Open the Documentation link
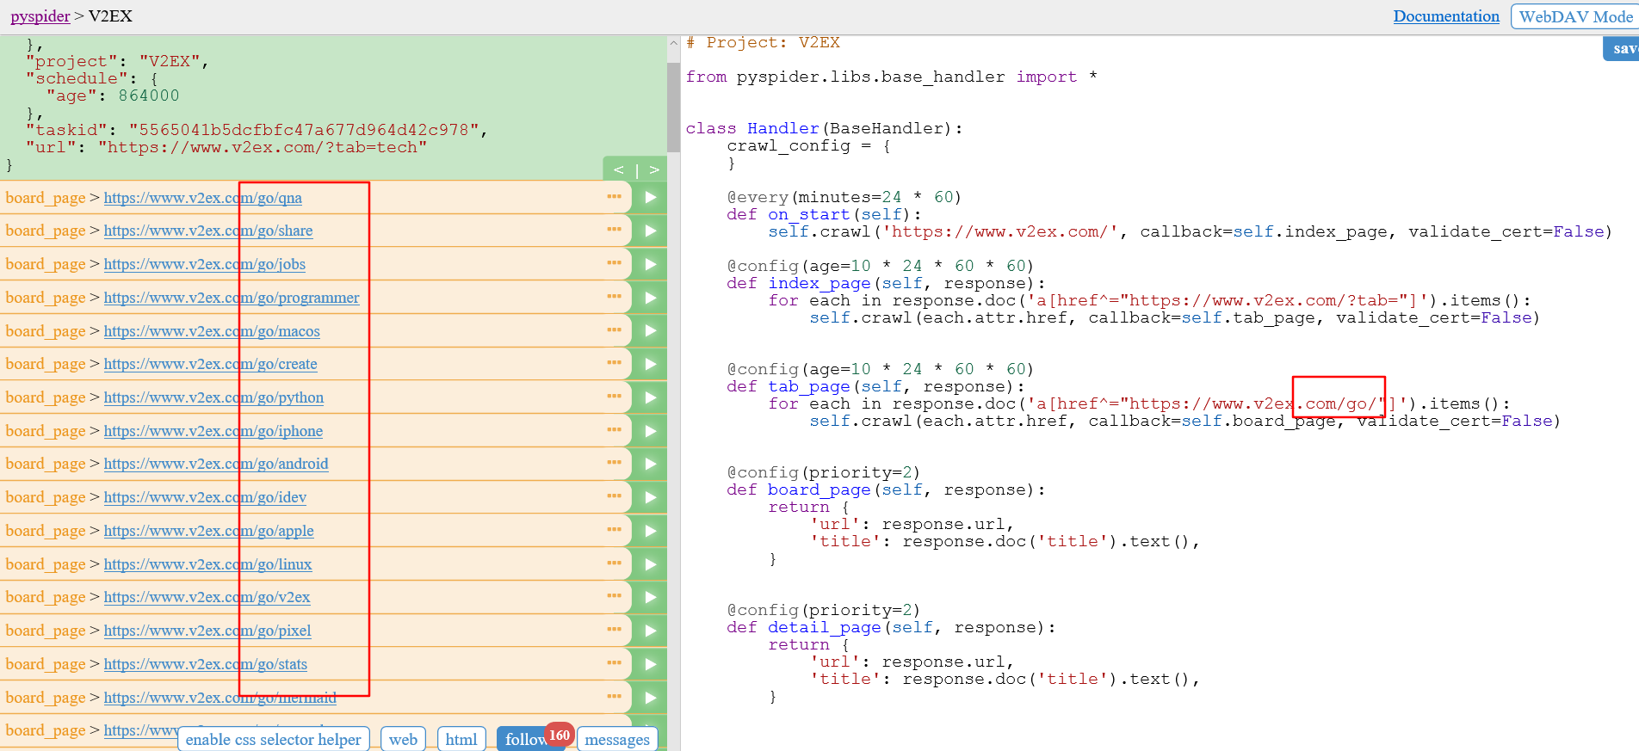This screenshot has height=751, width=1639. click(x=1446, y=16)
